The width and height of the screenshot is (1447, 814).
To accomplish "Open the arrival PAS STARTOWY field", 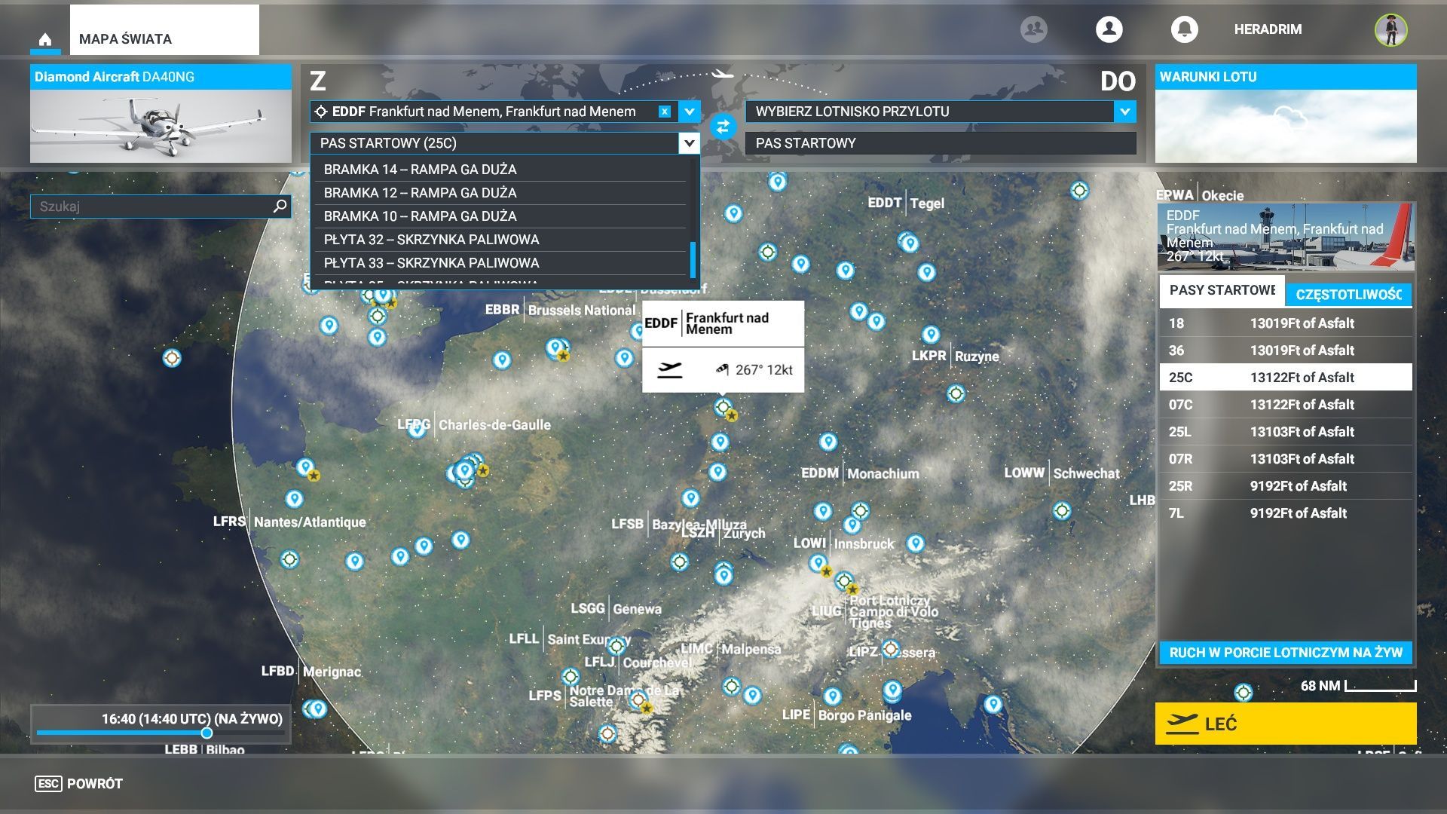I will 941,143.
